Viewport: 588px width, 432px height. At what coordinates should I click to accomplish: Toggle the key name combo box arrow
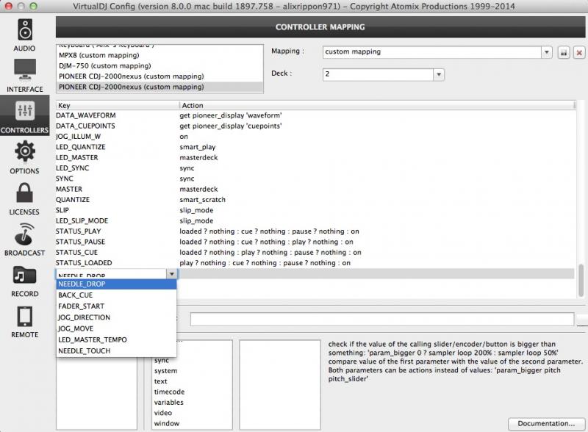tap(171, 274)
